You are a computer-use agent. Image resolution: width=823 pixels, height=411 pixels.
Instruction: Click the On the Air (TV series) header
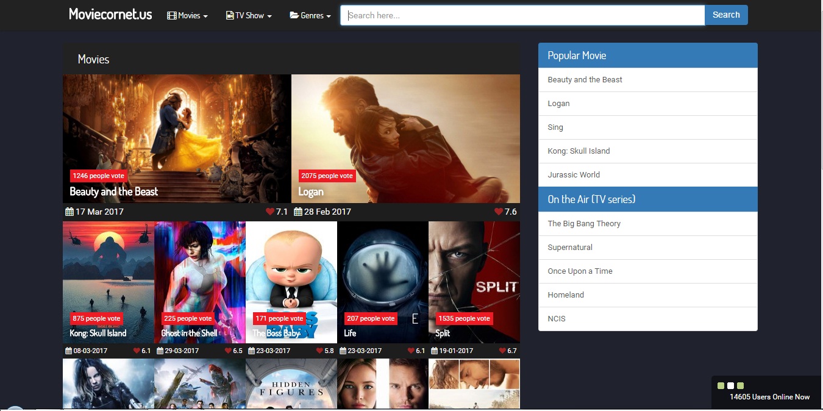point(648,199)
